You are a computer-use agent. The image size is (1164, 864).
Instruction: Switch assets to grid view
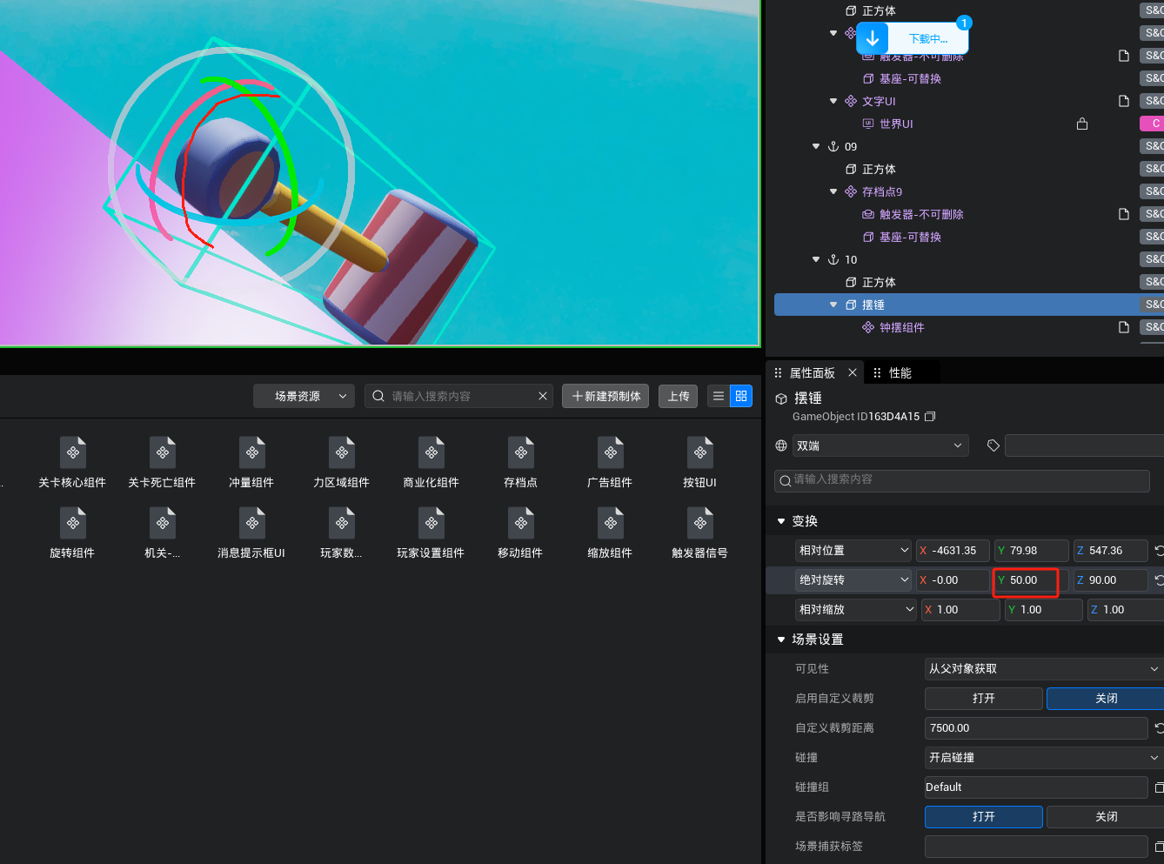coord(741,396)
